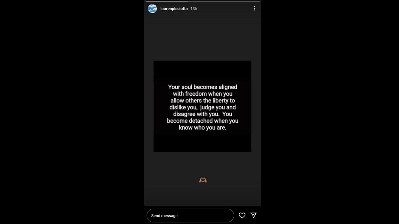Click the phrase "become detached when you"

202,121
